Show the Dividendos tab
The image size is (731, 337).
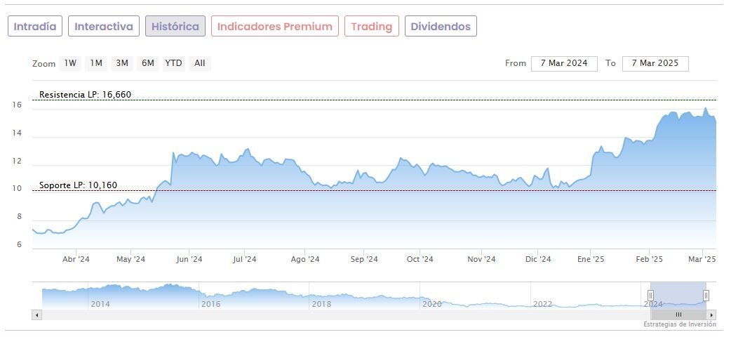(441, 27)
